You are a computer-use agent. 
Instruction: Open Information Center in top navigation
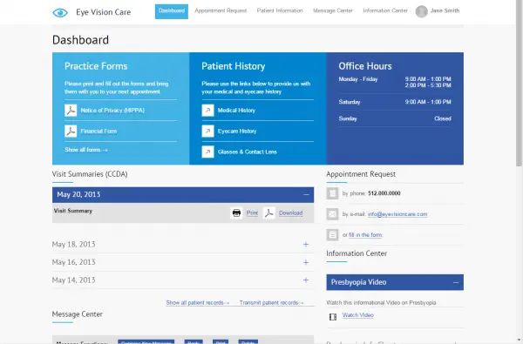385,10
